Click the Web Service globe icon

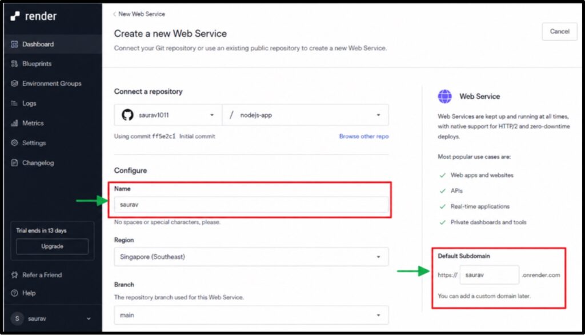444,97
